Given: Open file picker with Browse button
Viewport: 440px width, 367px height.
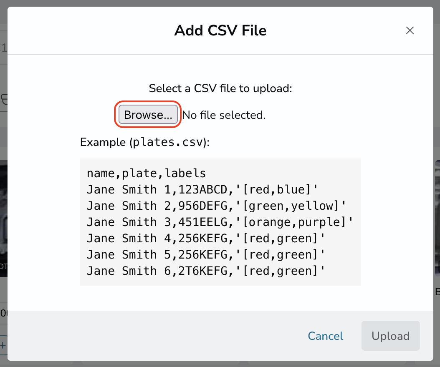Looking at the screenshot, I should pyautogui.click(x=148, y=115).
